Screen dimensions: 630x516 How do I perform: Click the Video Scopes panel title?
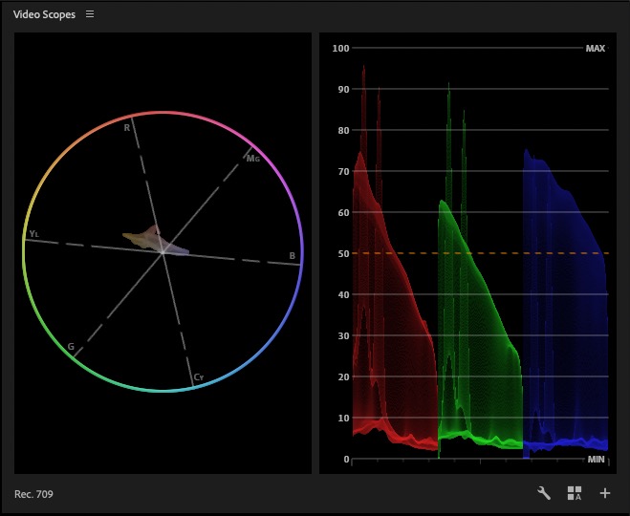[x=44, y=14]
